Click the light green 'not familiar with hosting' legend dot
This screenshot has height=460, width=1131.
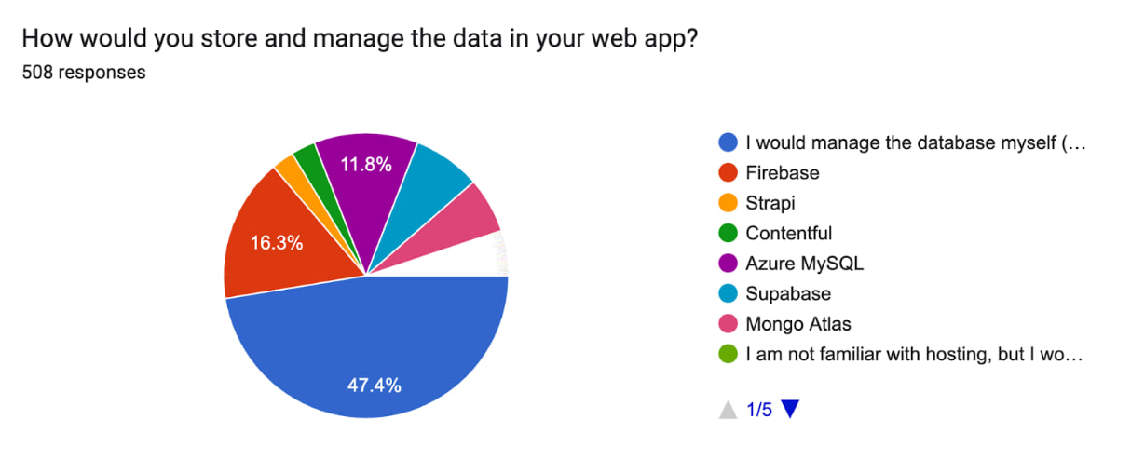729,355
